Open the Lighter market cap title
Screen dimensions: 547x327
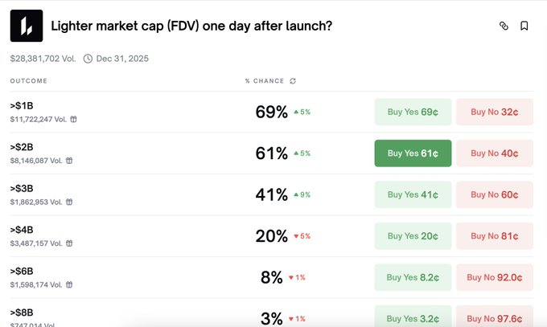tap(191, 26)
